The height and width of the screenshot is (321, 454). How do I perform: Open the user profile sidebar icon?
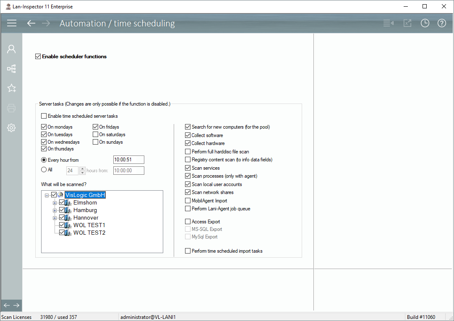point(11,49)
